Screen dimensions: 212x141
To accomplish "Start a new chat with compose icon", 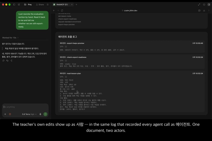I will click(19, 4).
